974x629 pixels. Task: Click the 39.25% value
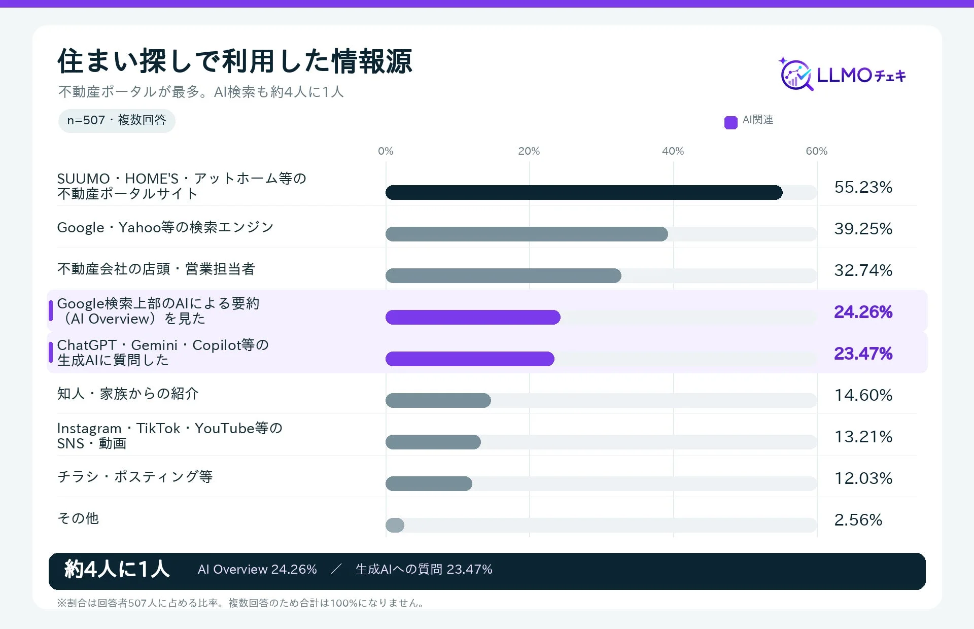pyautogui.click(x=863, y=229)
